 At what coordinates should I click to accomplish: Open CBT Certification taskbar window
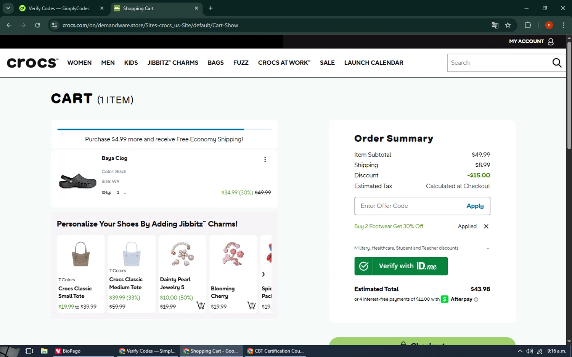(x=275, y=351)
